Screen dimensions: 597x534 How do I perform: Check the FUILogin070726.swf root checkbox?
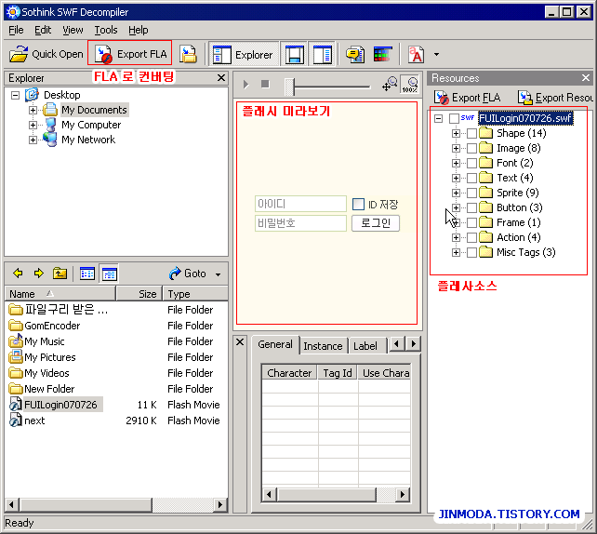click(x=454, y=118)
